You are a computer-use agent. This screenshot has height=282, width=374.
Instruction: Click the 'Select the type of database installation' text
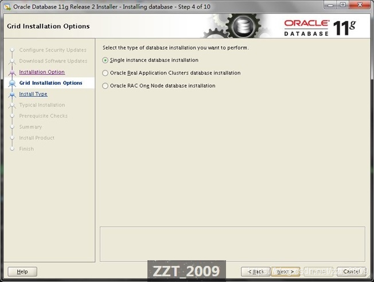pyautogui.click(x=176, y=48)
